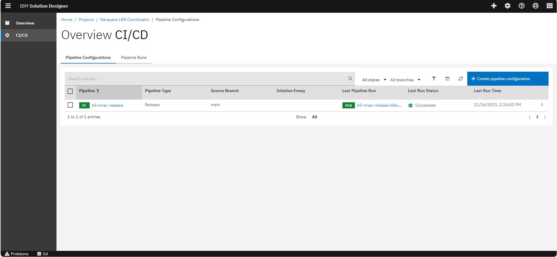Click Show All entries option
This screenshot has width=557, height=257.
click(x=314, y=117)
